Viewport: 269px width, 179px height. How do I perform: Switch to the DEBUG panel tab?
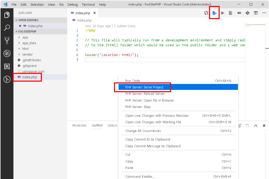[112, 126]
